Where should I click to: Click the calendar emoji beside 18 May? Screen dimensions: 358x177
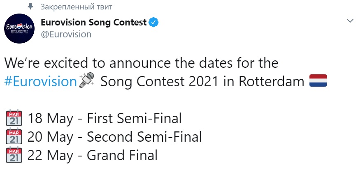click(14, 119)
